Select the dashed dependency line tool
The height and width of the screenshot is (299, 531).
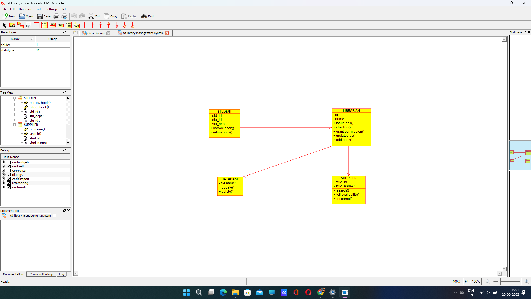[100, 25]
